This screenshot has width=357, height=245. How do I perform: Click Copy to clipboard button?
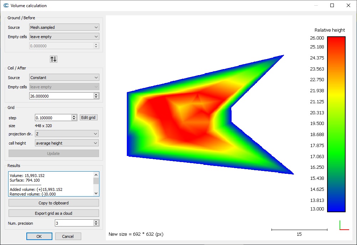pyautogui.click(x=54, y=203)
